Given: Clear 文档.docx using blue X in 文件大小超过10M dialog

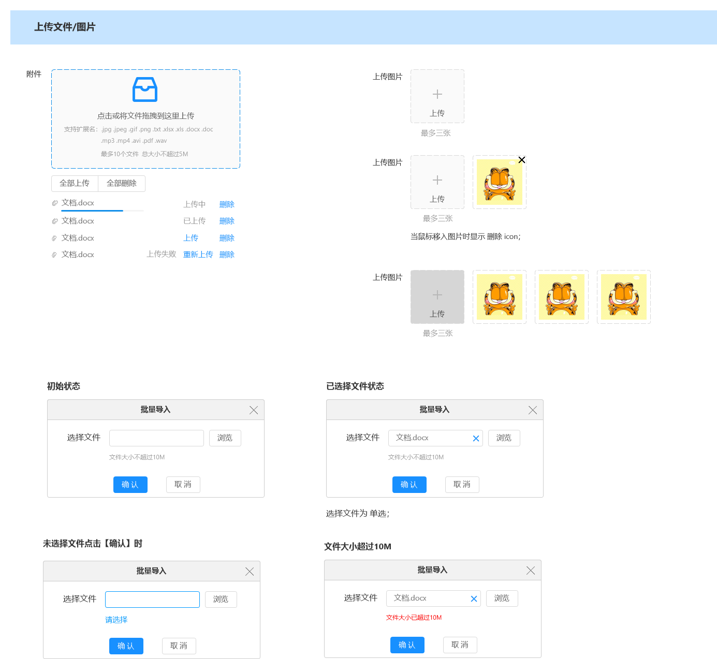Looking at the screenshot, I should [474, 598].
